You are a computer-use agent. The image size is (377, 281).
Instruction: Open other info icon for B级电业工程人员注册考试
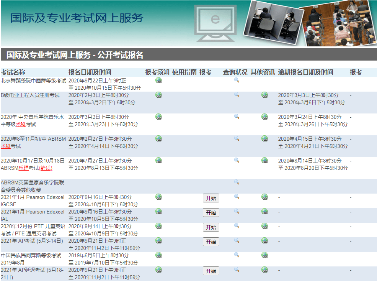click(264, 95)
